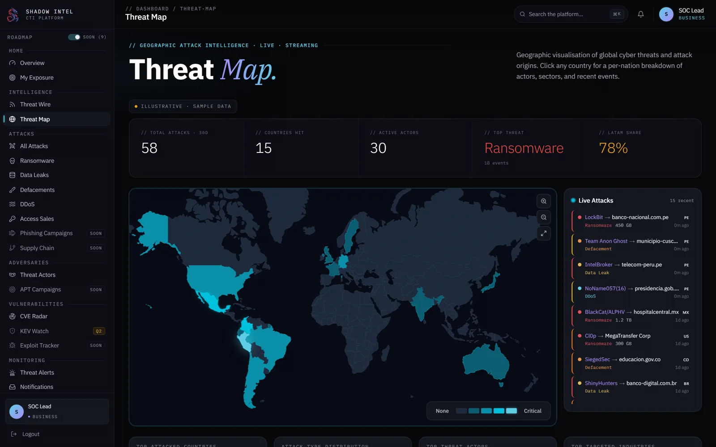Click the Illustrative Sample Data badge

tap(183, 106)
